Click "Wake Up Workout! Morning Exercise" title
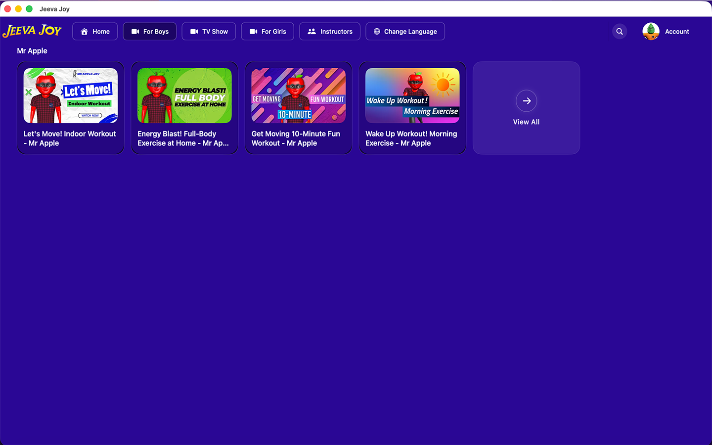The image size is (712, 445). [x=411, y=138]
